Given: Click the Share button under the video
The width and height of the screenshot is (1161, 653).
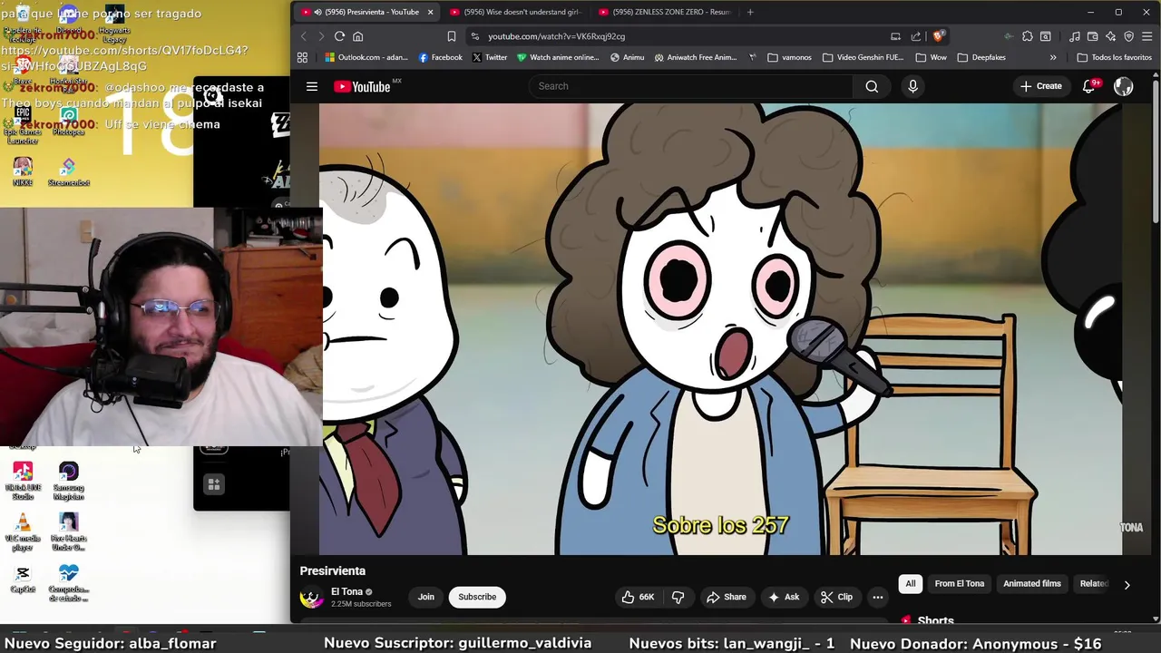Looking at the screenshot, I should point(726,597).
